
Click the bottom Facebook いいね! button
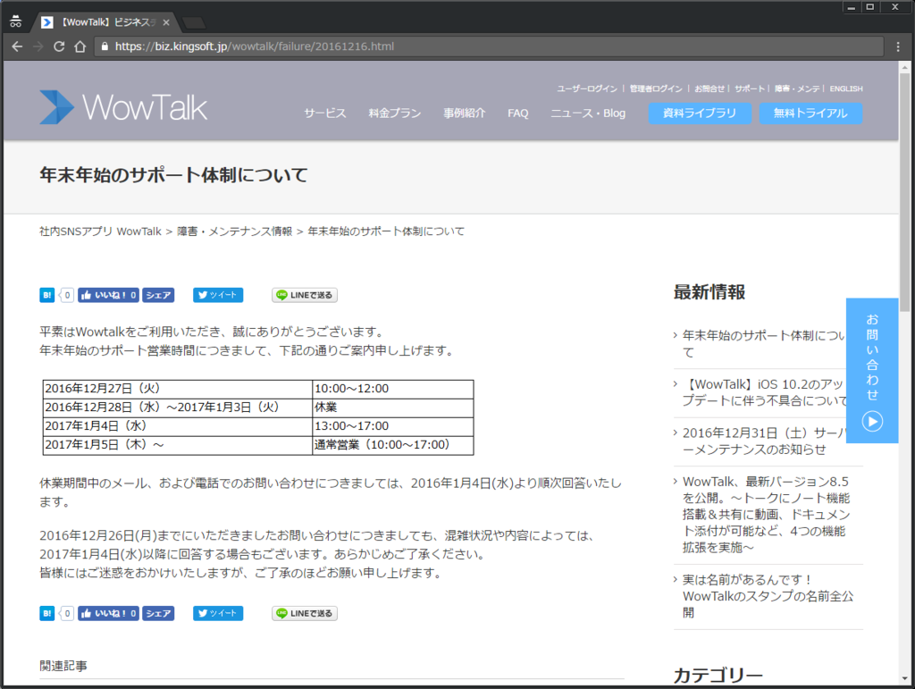[x=108, y=613]
